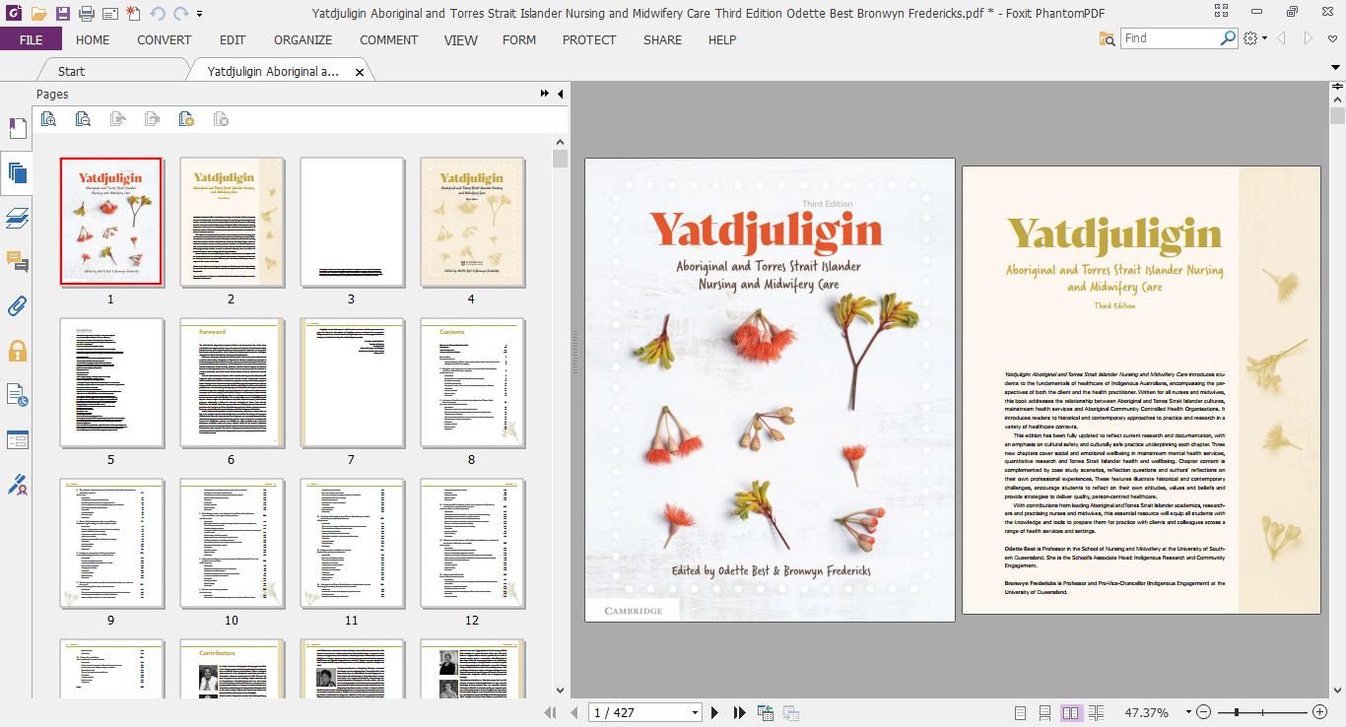Image resolution: width=1346 pixels, height=727 pixels.
Task: Open the HOME ribbon tab
Action: [x=93, y=39]
